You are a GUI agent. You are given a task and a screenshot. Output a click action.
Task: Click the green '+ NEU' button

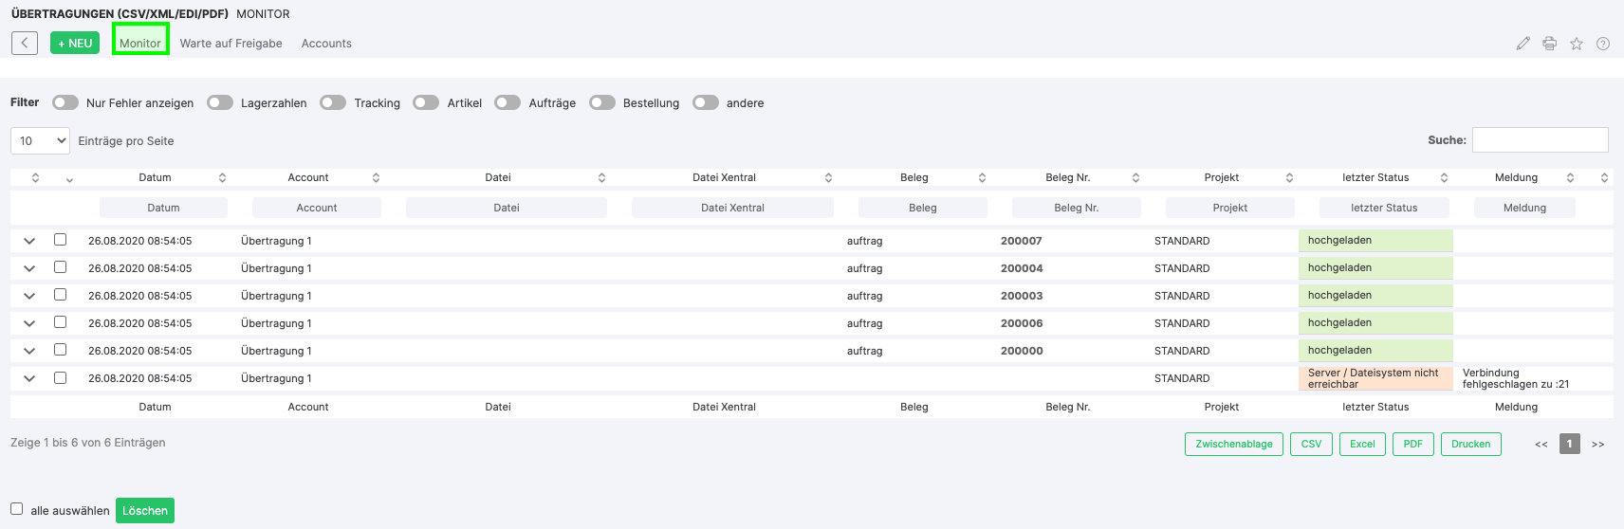[75, 44]
